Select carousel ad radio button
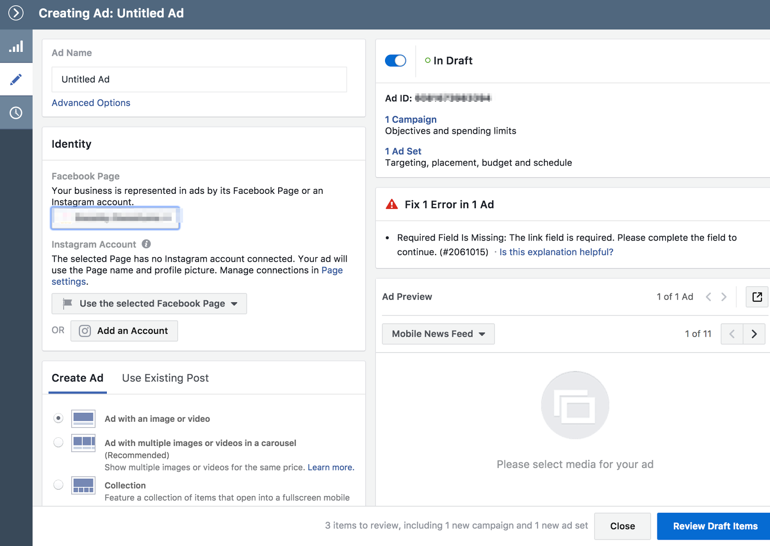The height and width of the screenshot is (546, 770). [x=58, y=442]
